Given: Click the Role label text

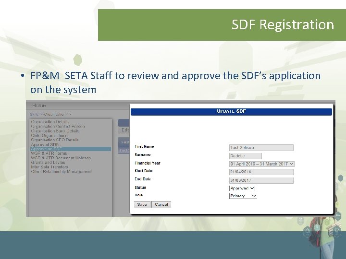Looking at the screenshot, I should [139, 195].
